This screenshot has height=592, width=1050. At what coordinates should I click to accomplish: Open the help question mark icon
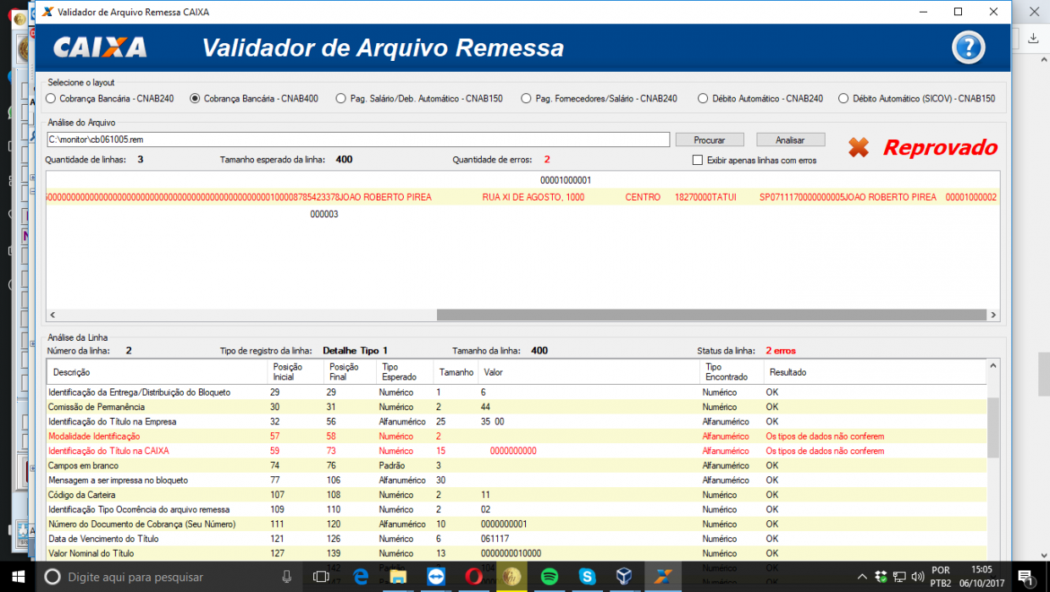pos(969,47)
